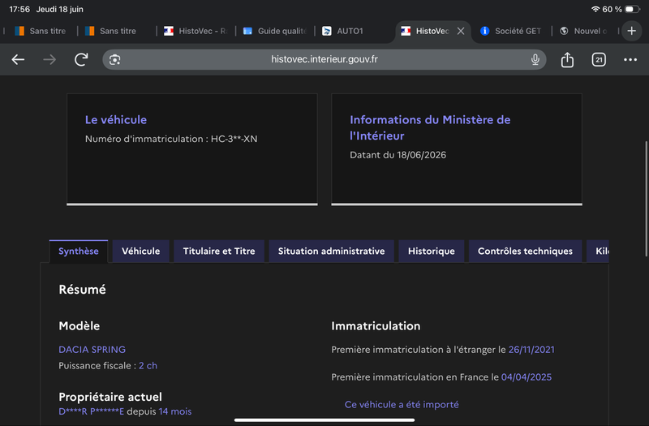649x426 pixels.
Task: Click the owner name D****R P******E
Action: click(91, 411)
